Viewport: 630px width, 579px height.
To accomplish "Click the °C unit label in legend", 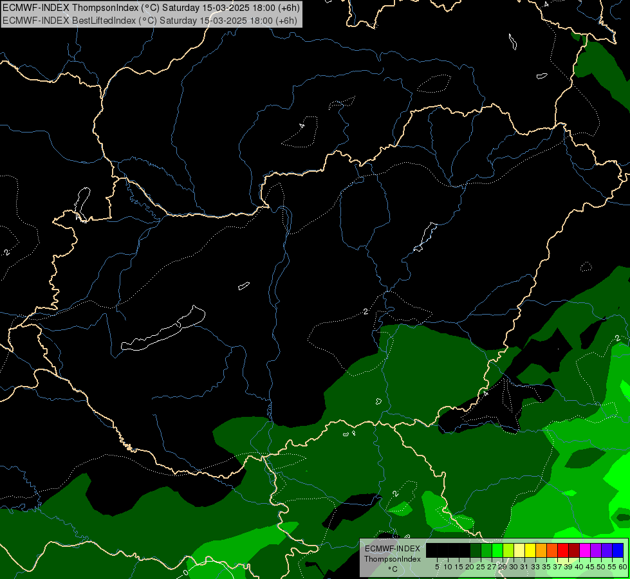I will click(x=393, y=569).
